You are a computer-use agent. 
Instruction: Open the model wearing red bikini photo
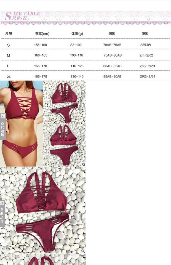pyautogui.click(x=22, y=123)
